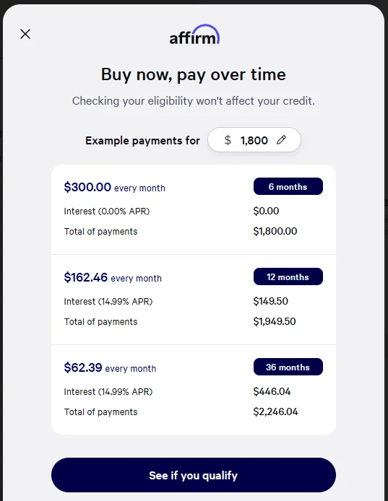The width and height of the screenshot is (388, 501).
Task: Click the $1,949.50 total of payments
Action: click(275, 321)
